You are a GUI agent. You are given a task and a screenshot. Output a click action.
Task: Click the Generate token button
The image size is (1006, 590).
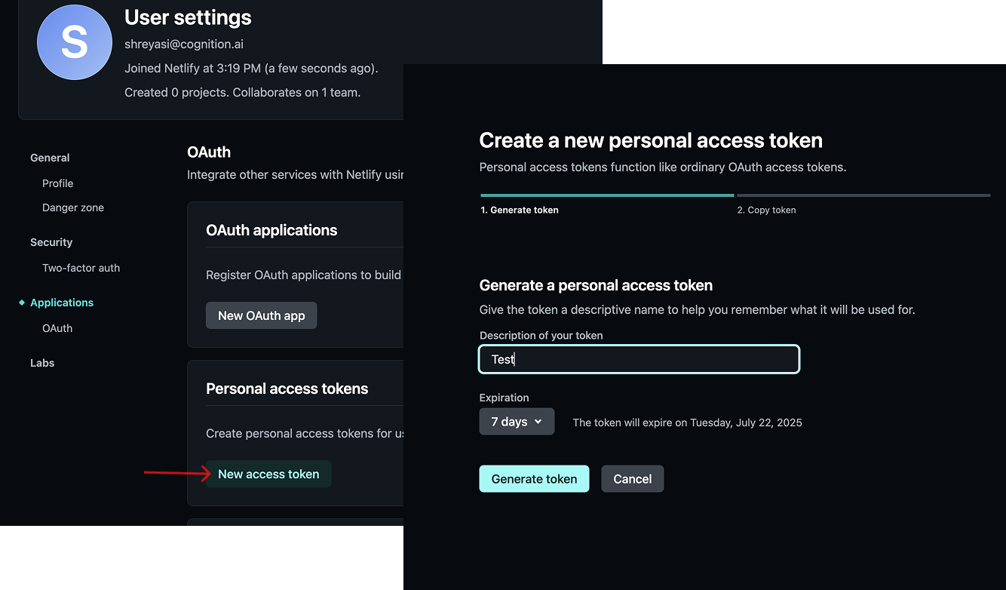pos(534,478)
